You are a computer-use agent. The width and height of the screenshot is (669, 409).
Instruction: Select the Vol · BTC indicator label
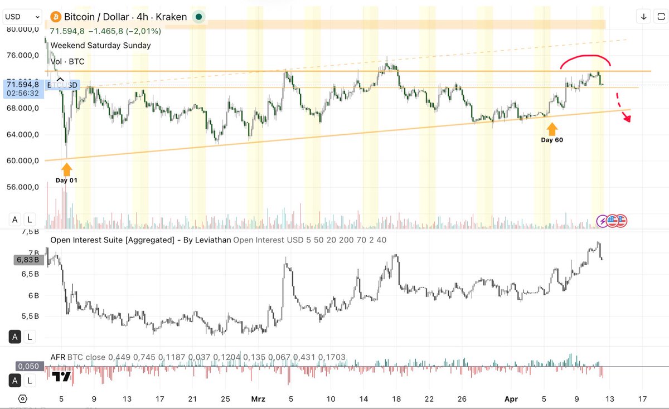click(67, 61)
